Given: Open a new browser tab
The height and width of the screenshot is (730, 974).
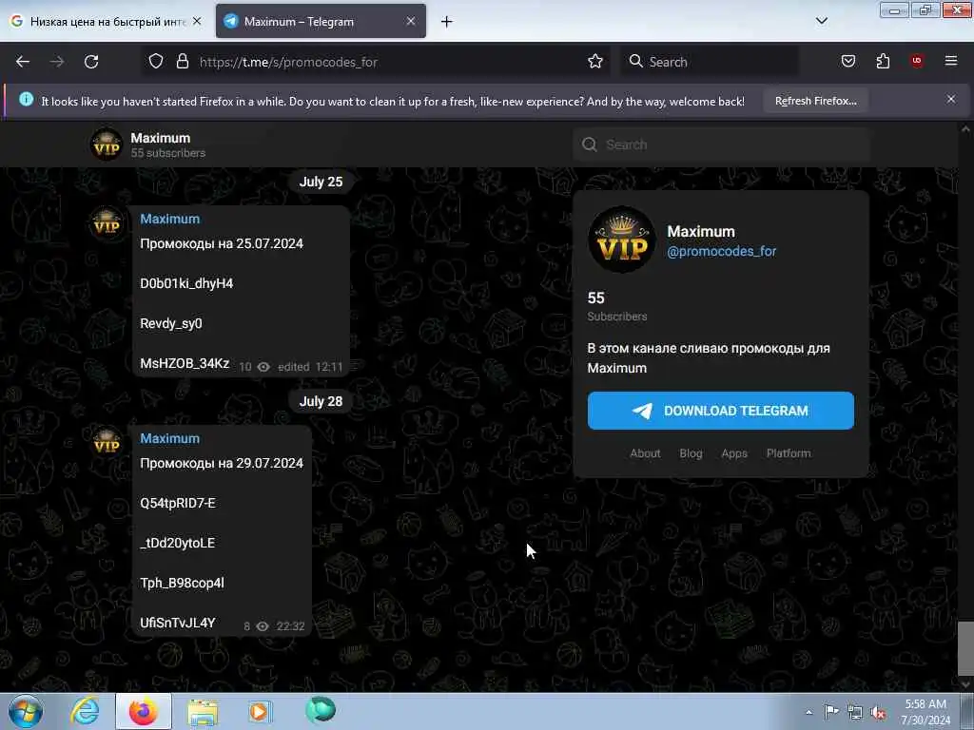Looking at the screenshot, I should (447, 22).
